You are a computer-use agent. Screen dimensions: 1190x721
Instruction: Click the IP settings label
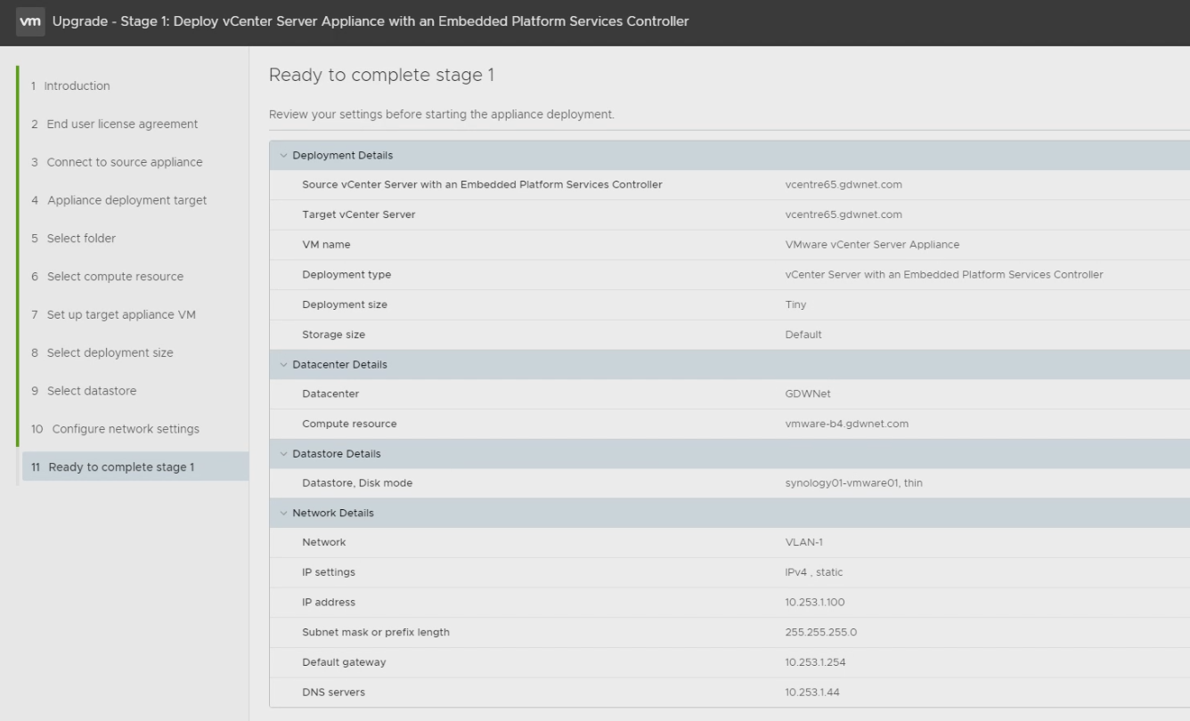(x=329, y=572)
